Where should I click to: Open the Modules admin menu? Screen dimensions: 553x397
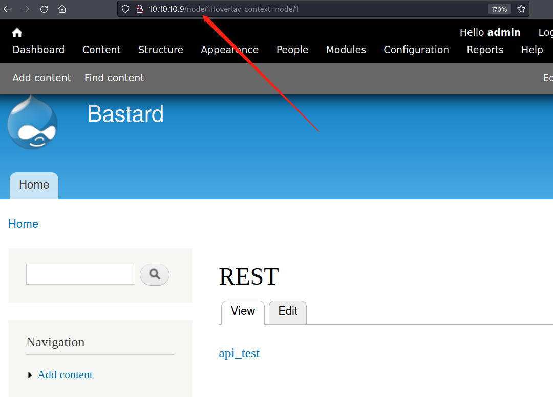tap(346, 50)
